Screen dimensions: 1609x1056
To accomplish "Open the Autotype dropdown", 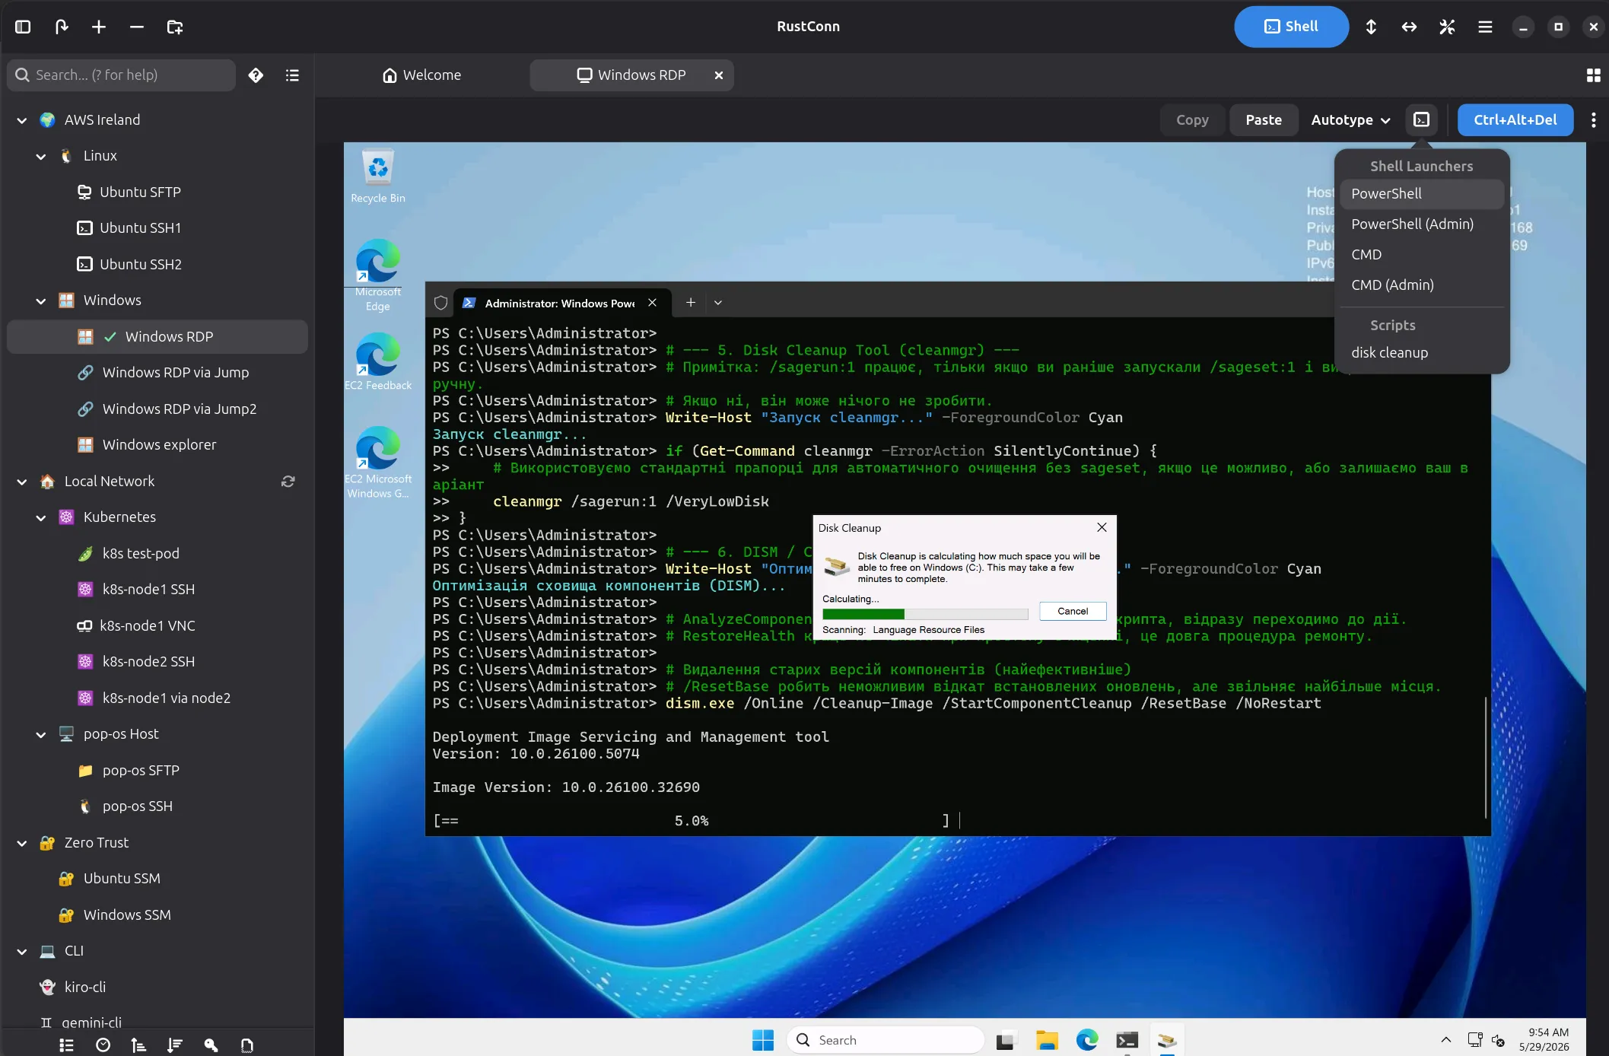I will tap(1350, 119).
